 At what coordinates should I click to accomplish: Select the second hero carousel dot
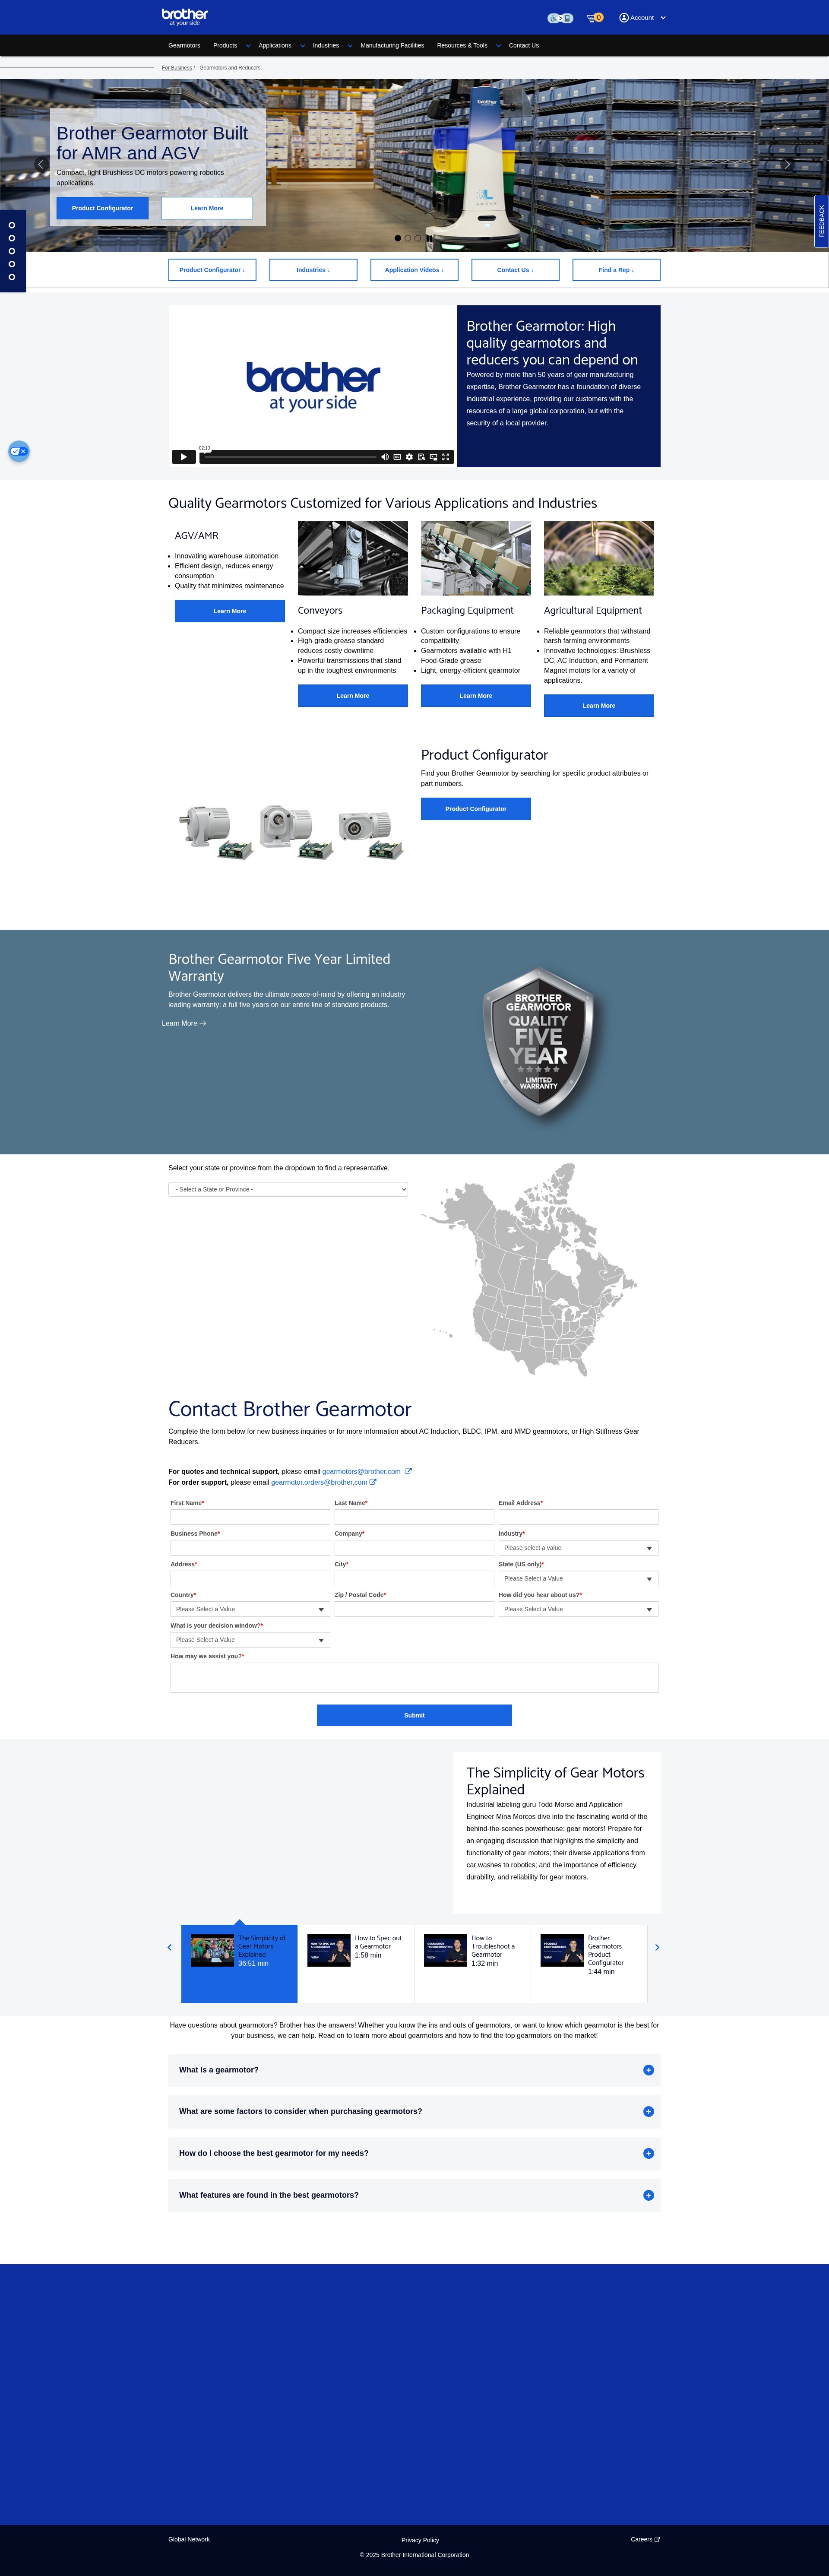[x=408, y=238]
